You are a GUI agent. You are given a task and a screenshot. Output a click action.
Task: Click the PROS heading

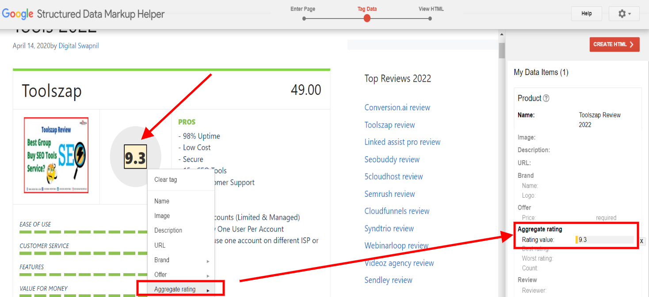point(187,122)
